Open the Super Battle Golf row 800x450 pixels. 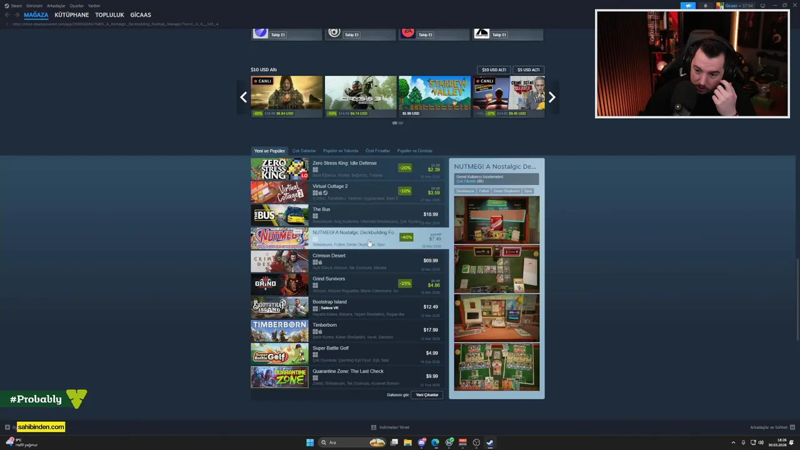[347, 354]
